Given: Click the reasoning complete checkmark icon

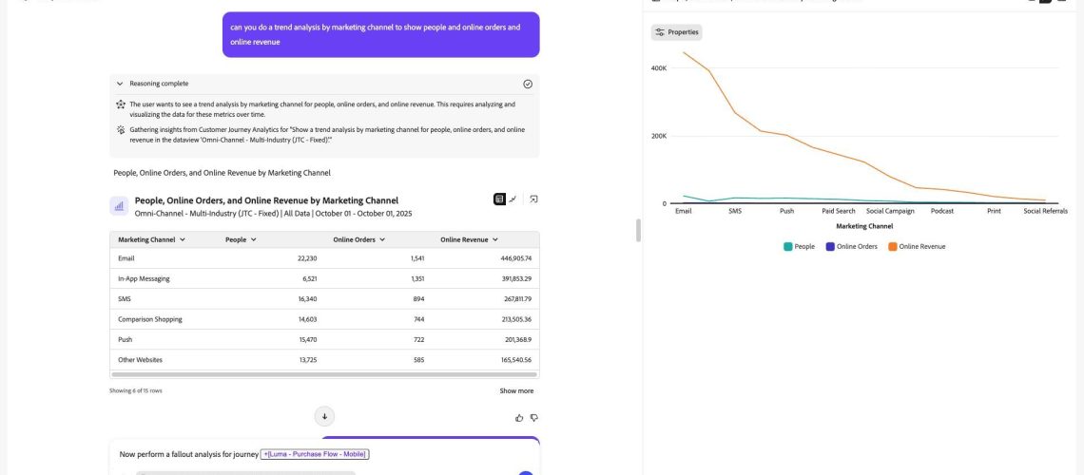Looking at the screenshot, I should pos(528,84).
